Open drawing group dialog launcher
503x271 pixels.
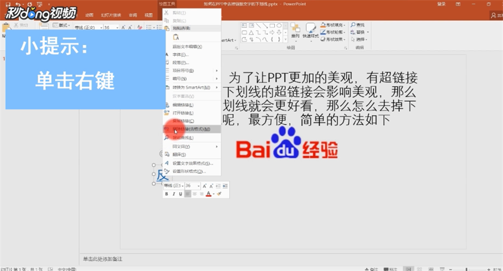coord(346,48)
